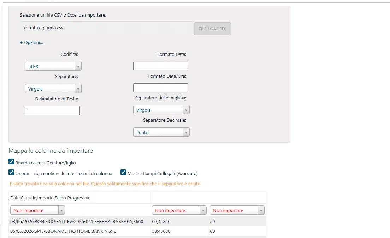Open the Separatore Decimale Punto dropdown

pyautogui.click(x=161, y=132)
